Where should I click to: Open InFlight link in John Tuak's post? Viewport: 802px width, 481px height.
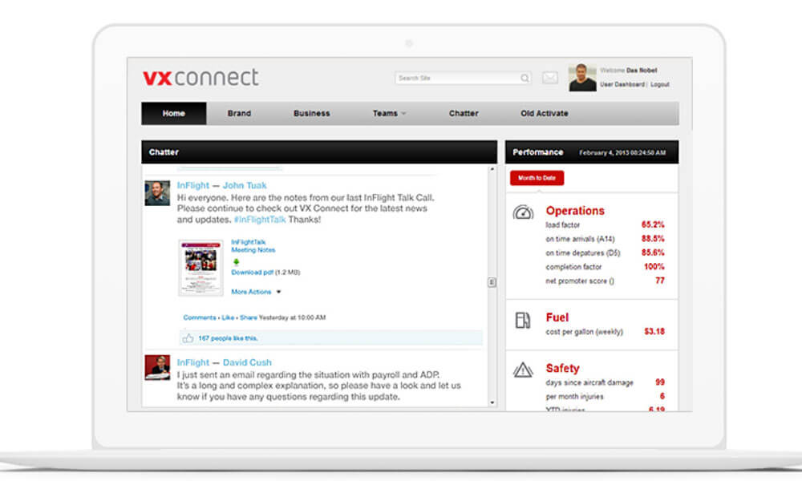click(x=192, y=185)
